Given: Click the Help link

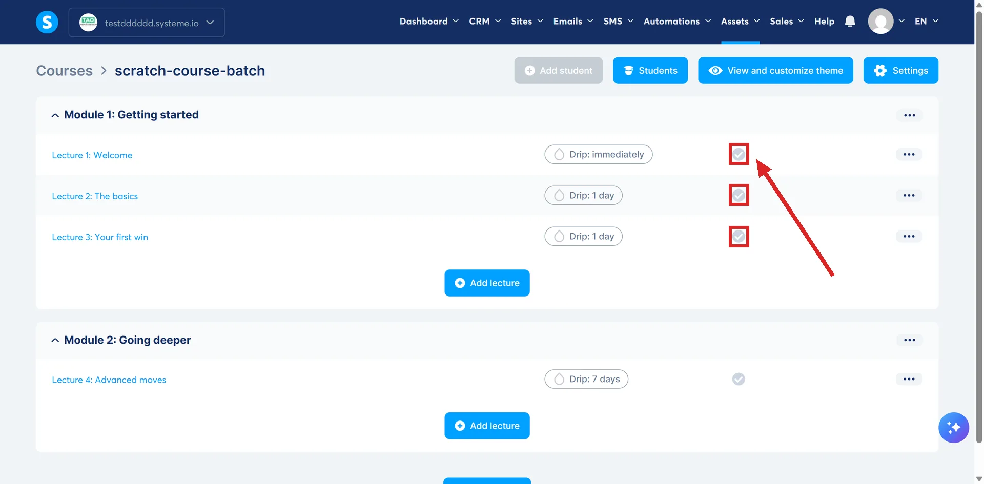Looking at the screenshot, I should [x=824, y=21].
